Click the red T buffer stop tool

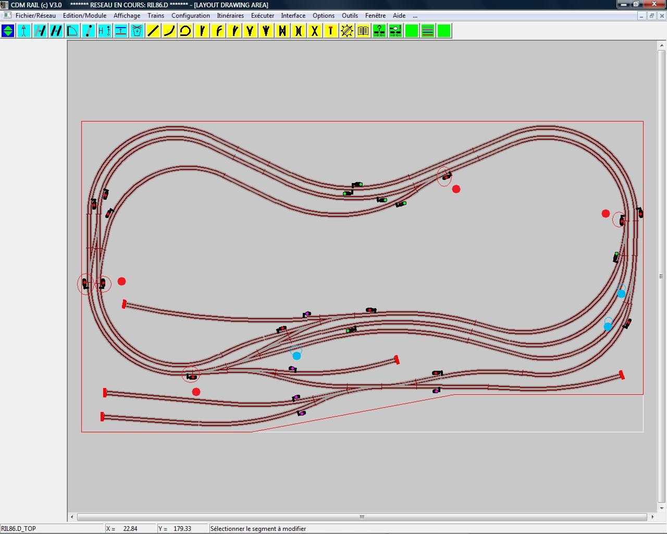tap(331, 31)
